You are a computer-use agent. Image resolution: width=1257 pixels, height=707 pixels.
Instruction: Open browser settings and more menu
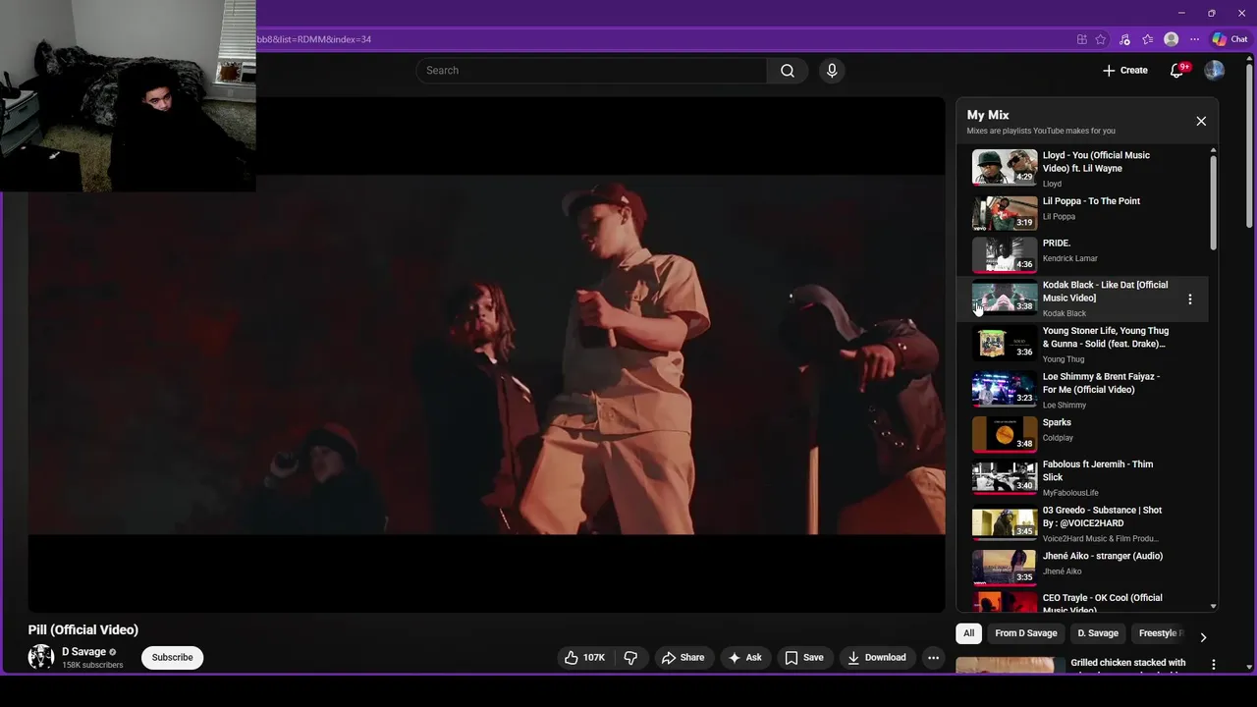click(x=1194, y=39)
